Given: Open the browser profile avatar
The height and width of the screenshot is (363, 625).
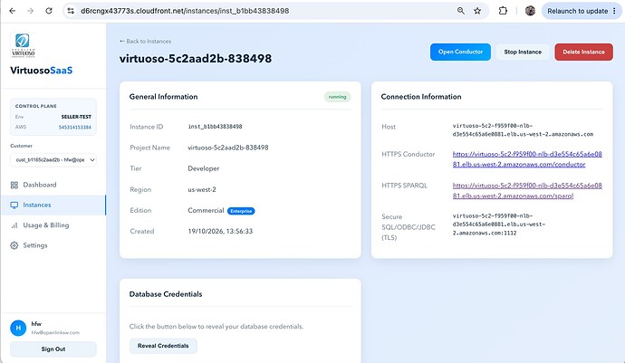Looking at the screenshot, I should coord(530,11).
